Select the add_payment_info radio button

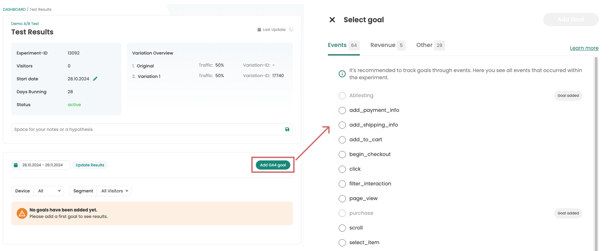click(342, 110)
